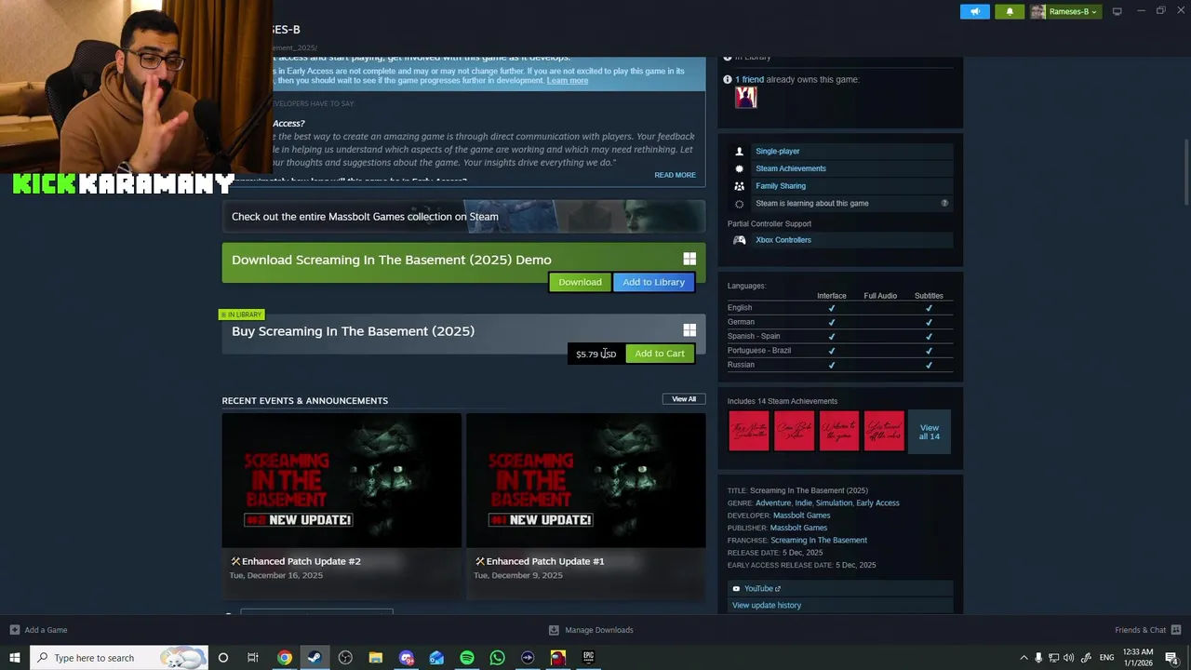Open publisher Massbolt Games link
The width and height of the screenshot is (1191, 670).
pos(798,528)
